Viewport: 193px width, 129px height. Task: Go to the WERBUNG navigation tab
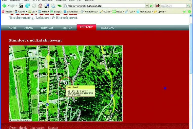(107, 28)
